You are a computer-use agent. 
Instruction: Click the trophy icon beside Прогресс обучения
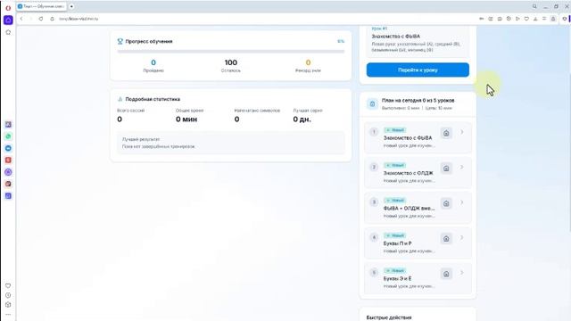coord(120,42)
